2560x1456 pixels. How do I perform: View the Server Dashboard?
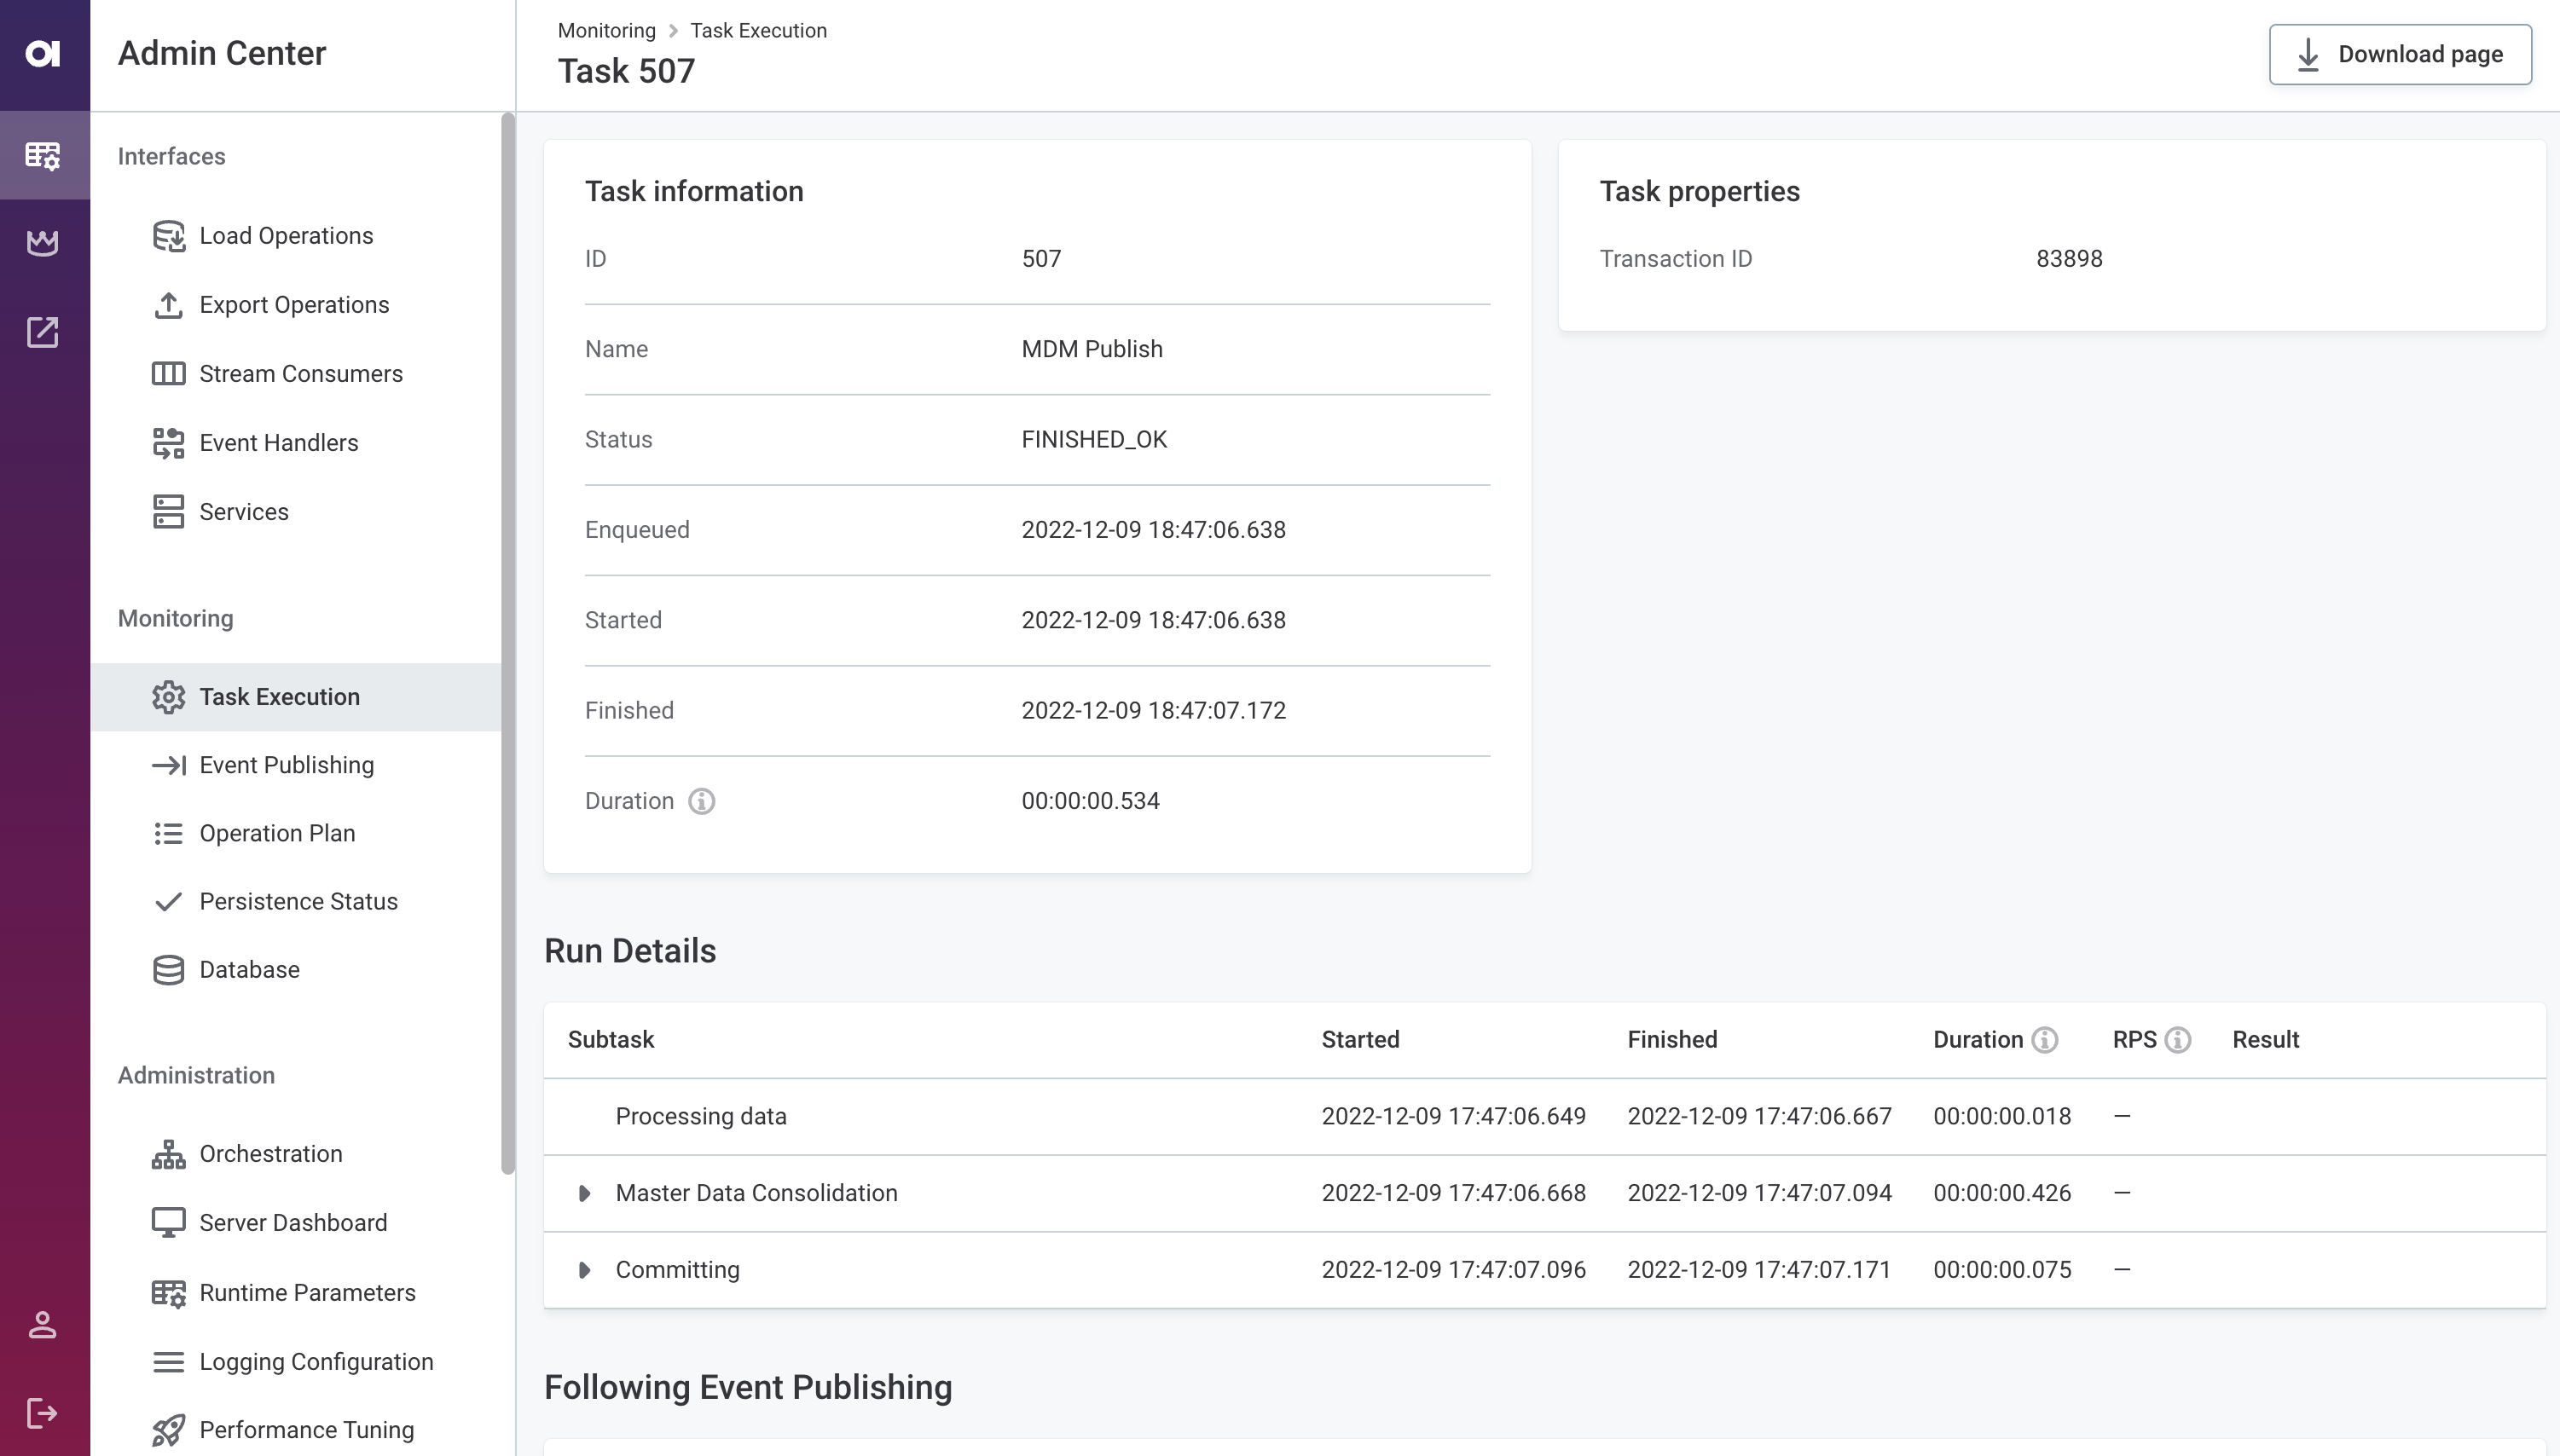(292, 1222)
